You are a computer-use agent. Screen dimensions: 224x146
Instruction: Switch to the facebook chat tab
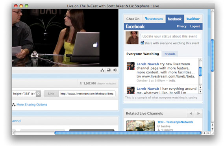[175, 19]
